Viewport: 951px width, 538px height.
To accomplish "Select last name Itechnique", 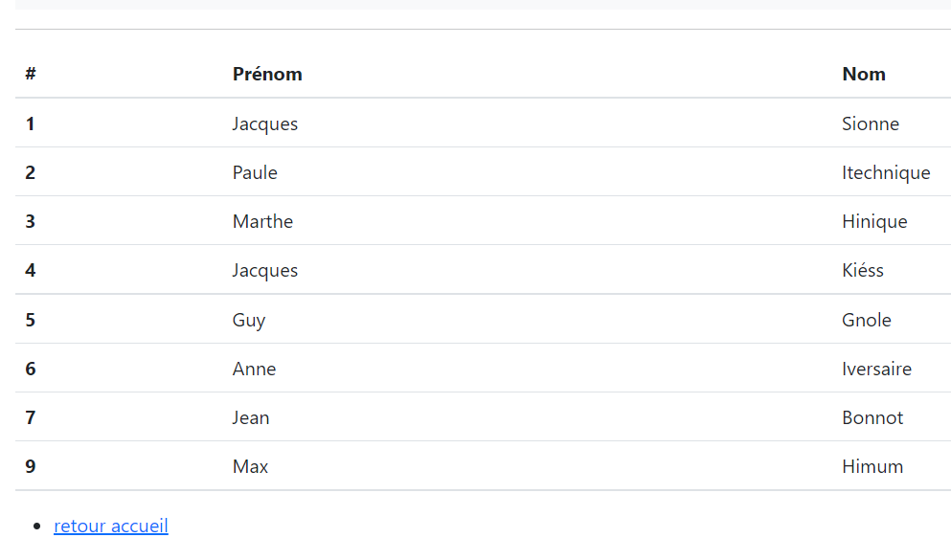I will pyautogui.click(x=886, y=173).
